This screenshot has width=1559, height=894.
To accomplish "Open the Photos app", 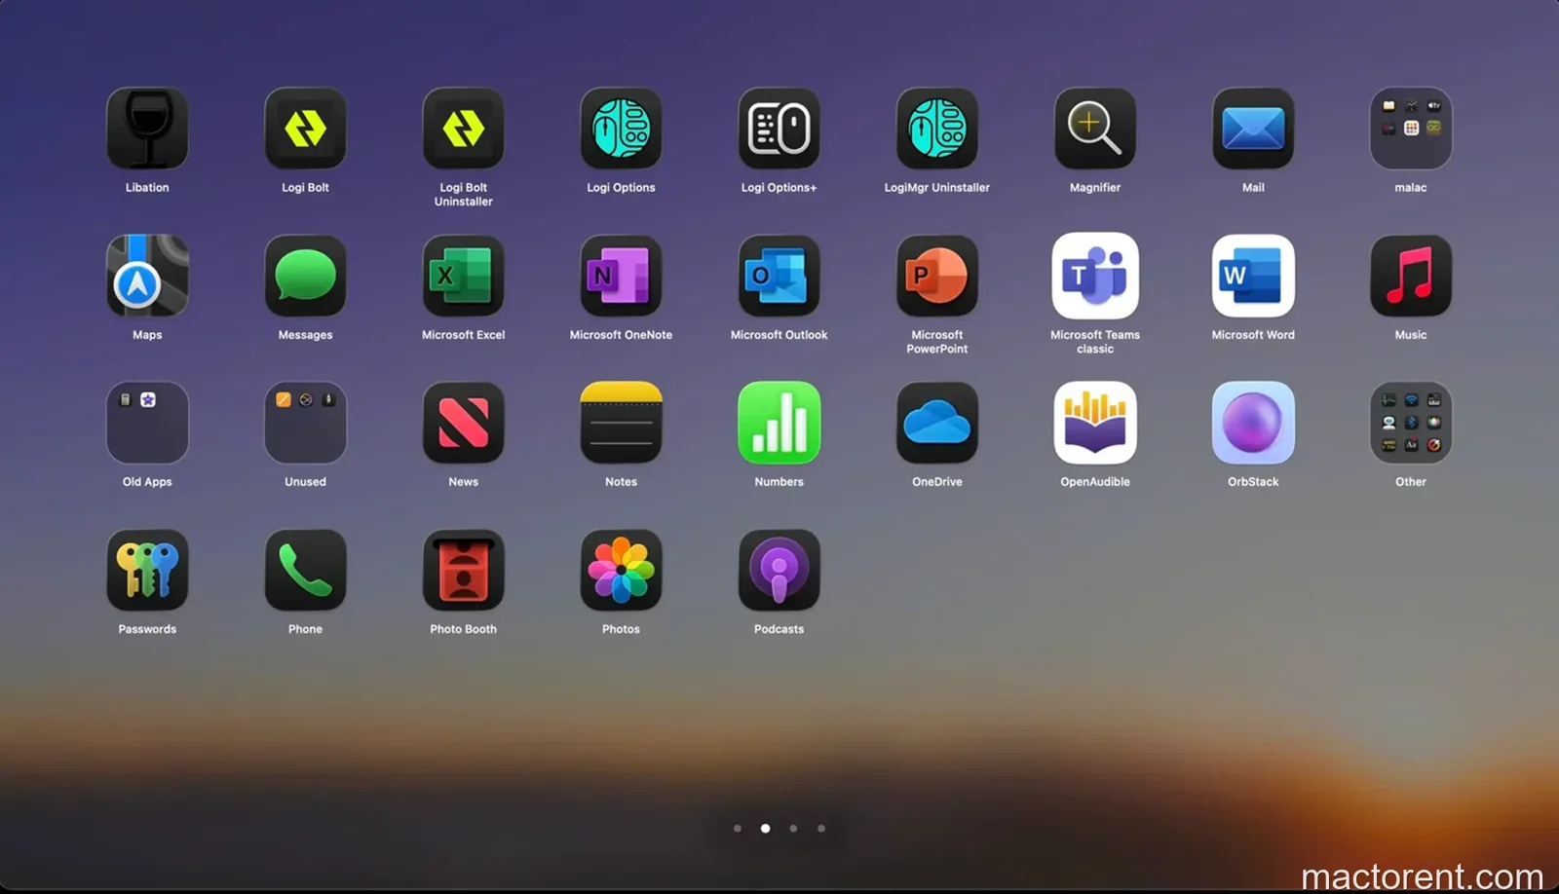I will pyautogui.click(x=621, y=570).
